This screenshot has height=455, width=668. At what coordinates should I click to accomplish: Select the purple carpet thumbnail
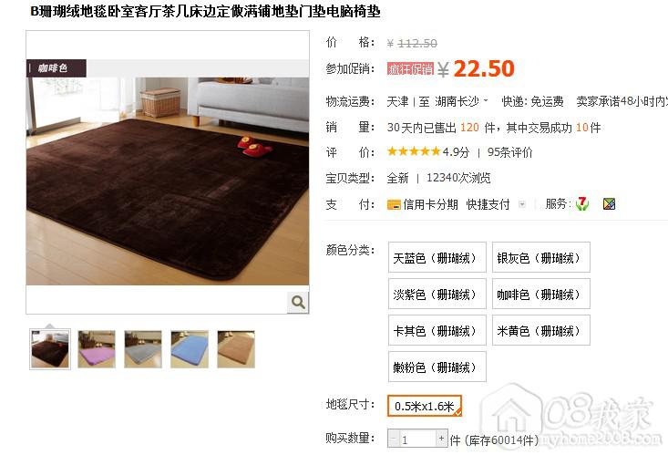pyautogui.click(x=97, y=349)
